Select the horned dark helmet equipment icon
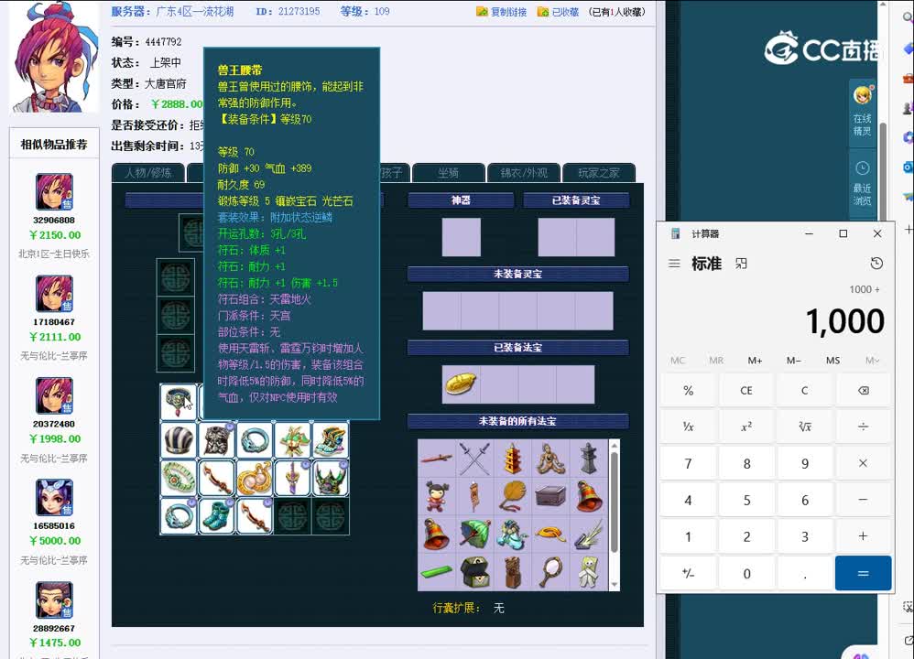 coord(331,478)
